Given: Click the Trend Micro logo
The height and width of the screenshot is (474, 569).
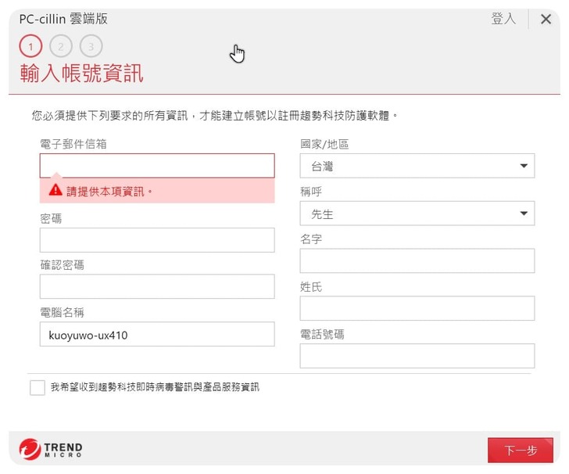Looking at the screenshot, I should tap(51, 449).
